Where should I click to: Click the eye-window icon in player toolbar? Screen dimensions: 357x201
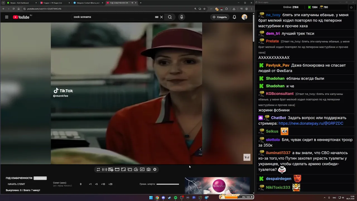pos(111,169)
